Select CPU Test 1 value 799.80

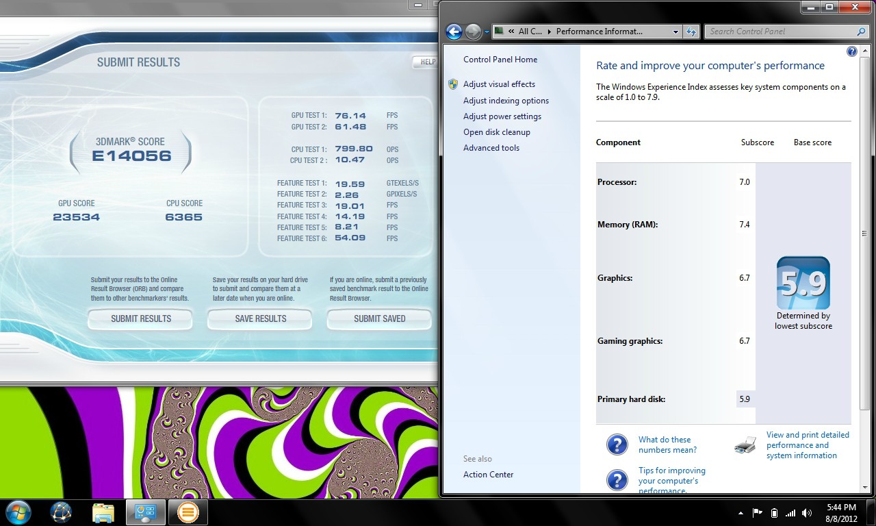coord(354,149)
